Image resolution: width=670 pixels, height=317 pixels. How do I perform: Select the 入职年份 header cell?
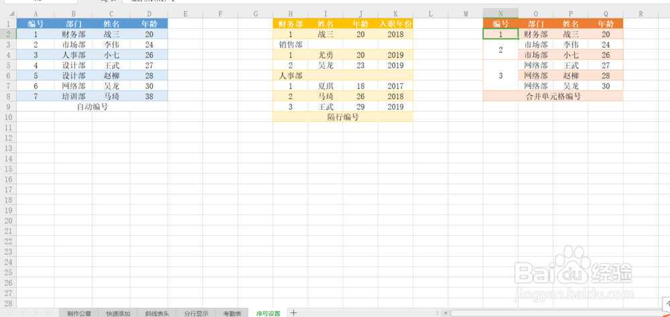395,24
